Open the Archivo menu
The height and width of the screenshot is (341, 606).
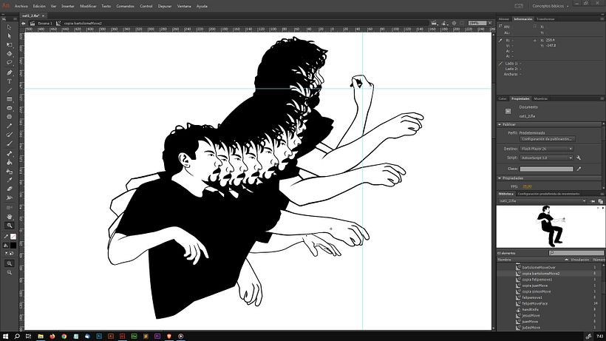pyautogui.click(x=21, y=6)
